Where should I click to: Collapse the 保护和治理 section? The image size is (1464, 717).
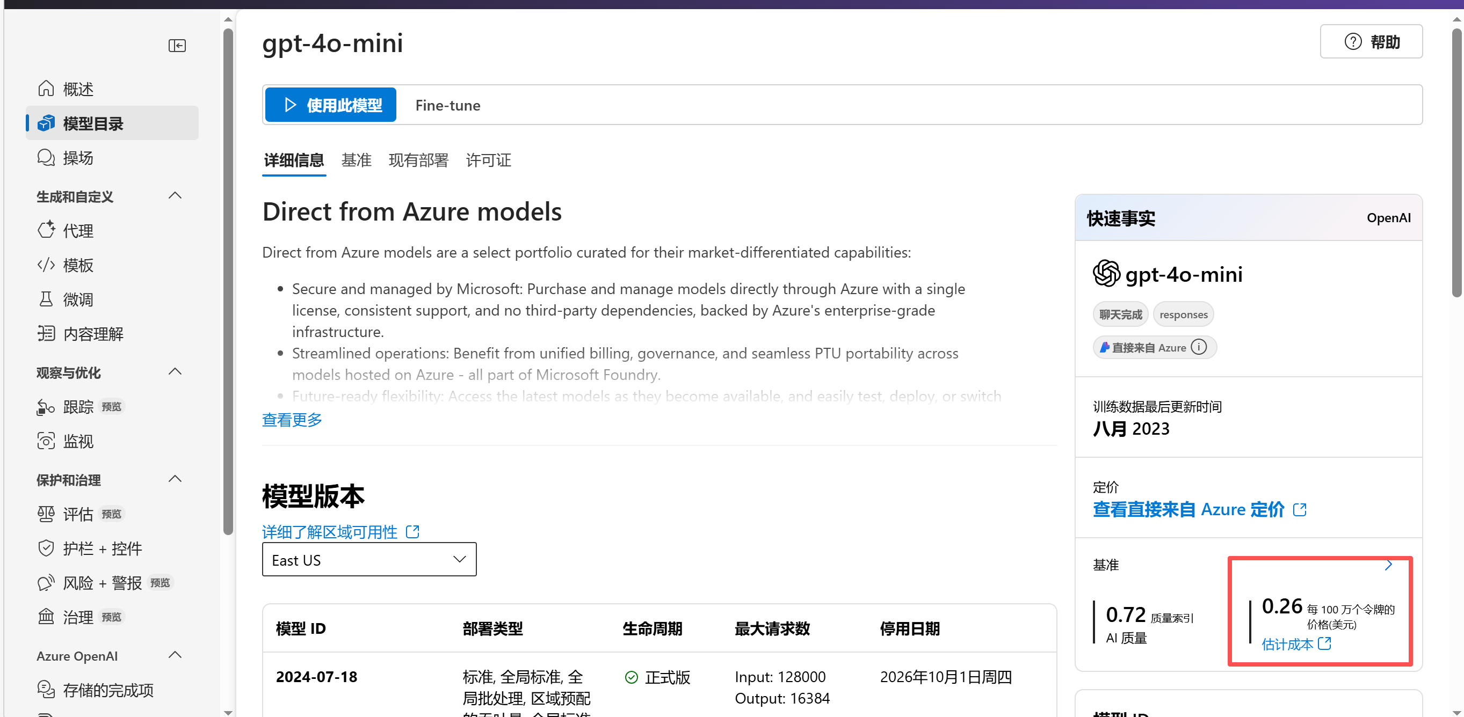(176, 479)
